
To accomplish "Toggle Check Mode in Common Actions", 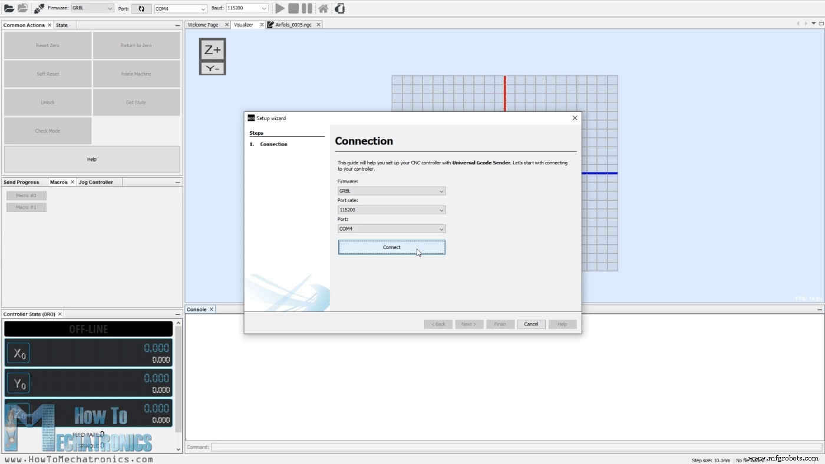I will (47, 131).
